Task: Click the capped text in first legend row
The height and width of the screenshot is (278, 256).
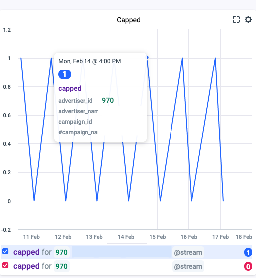Action: point(26,252)
